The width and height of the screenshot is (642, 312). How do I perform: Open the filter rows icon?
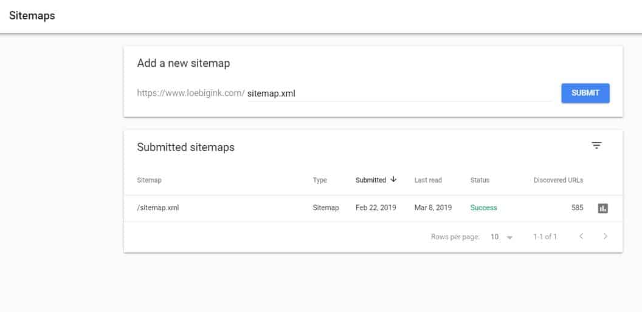coord(596,146)
